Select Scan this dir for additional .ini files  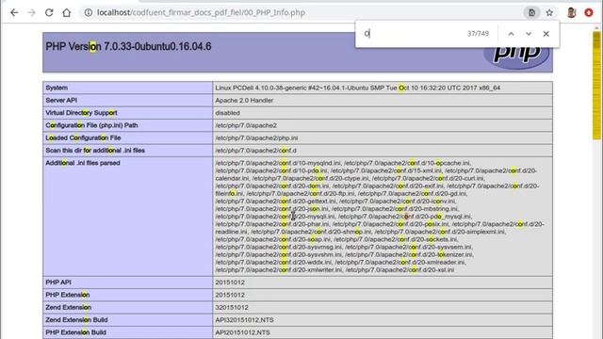[x=95, y=151]
